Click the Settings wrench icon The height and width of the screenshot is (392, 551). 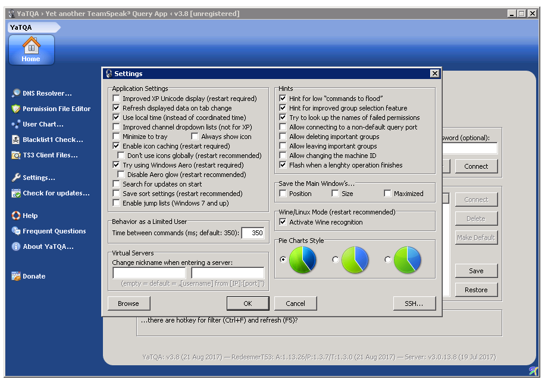point(16,178)
